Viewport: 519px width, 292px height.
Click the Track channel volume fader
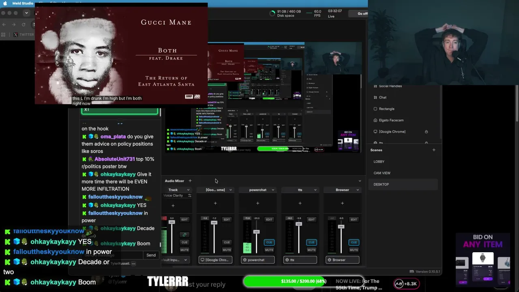coord(172,222)
